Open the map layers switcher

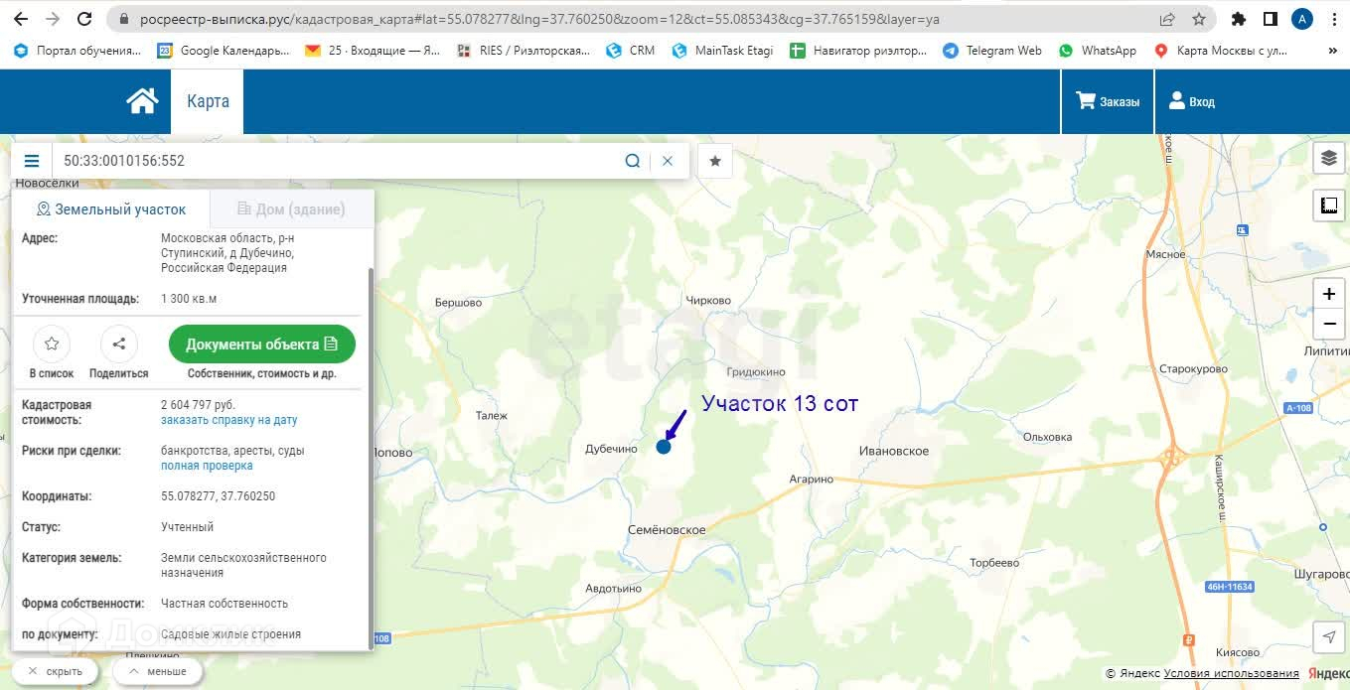pos(1329,158)
